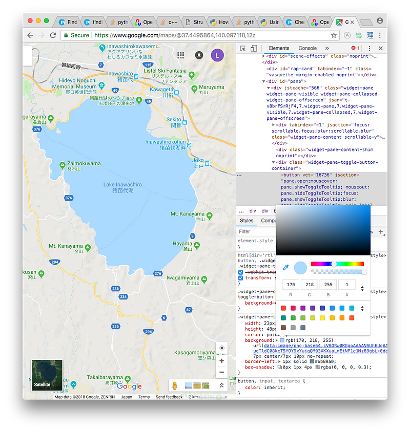
Task: Expand the background property triangle
Action: tap(276, 340)
